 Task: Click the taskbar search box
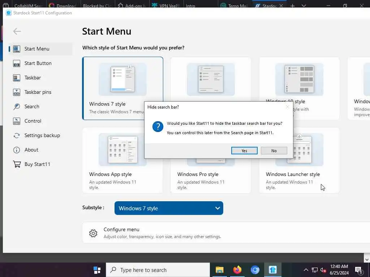point(158,270)
